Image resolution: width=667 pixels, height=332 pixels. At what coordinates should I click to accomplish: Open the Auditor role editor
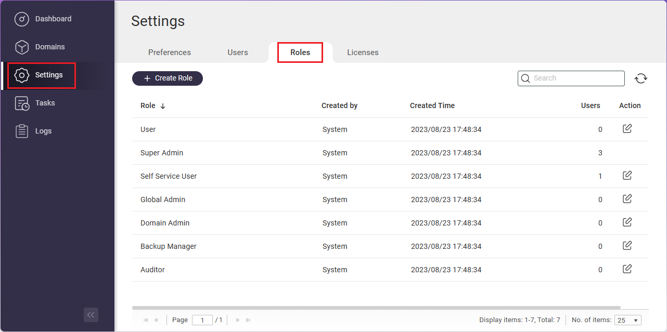click(627, 269)
